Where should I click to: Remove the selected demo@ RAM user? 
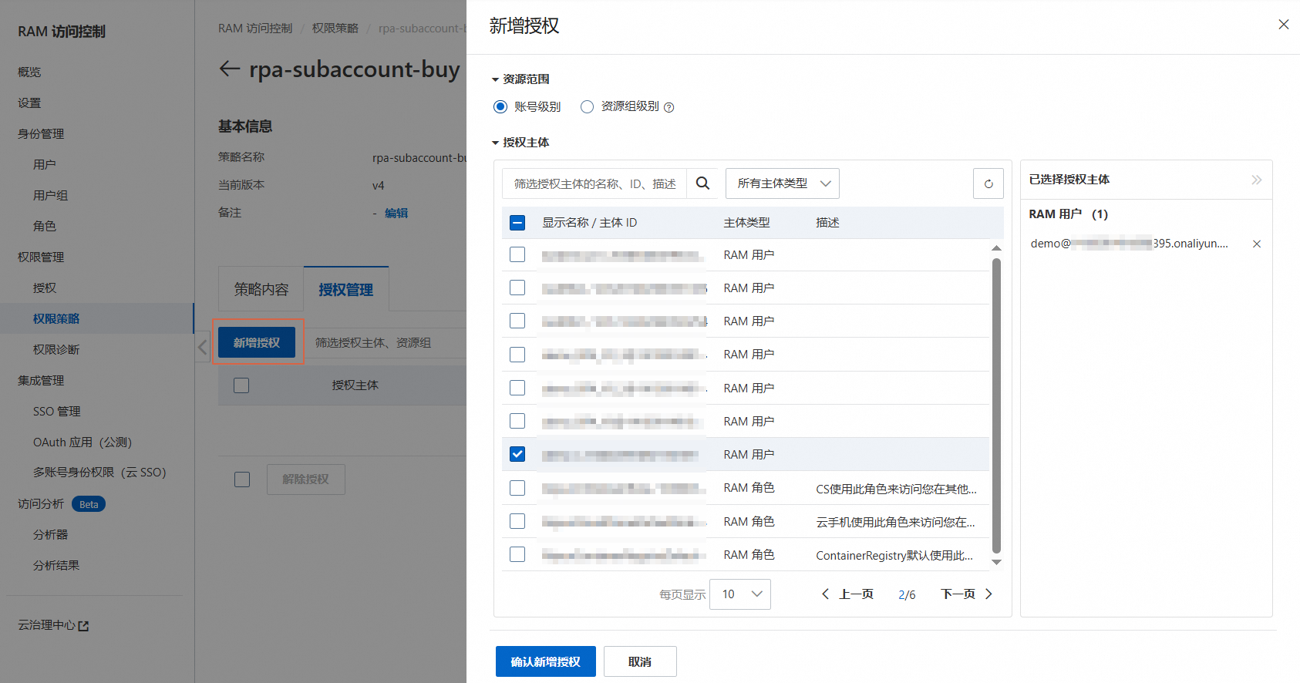coord(1257,244)
